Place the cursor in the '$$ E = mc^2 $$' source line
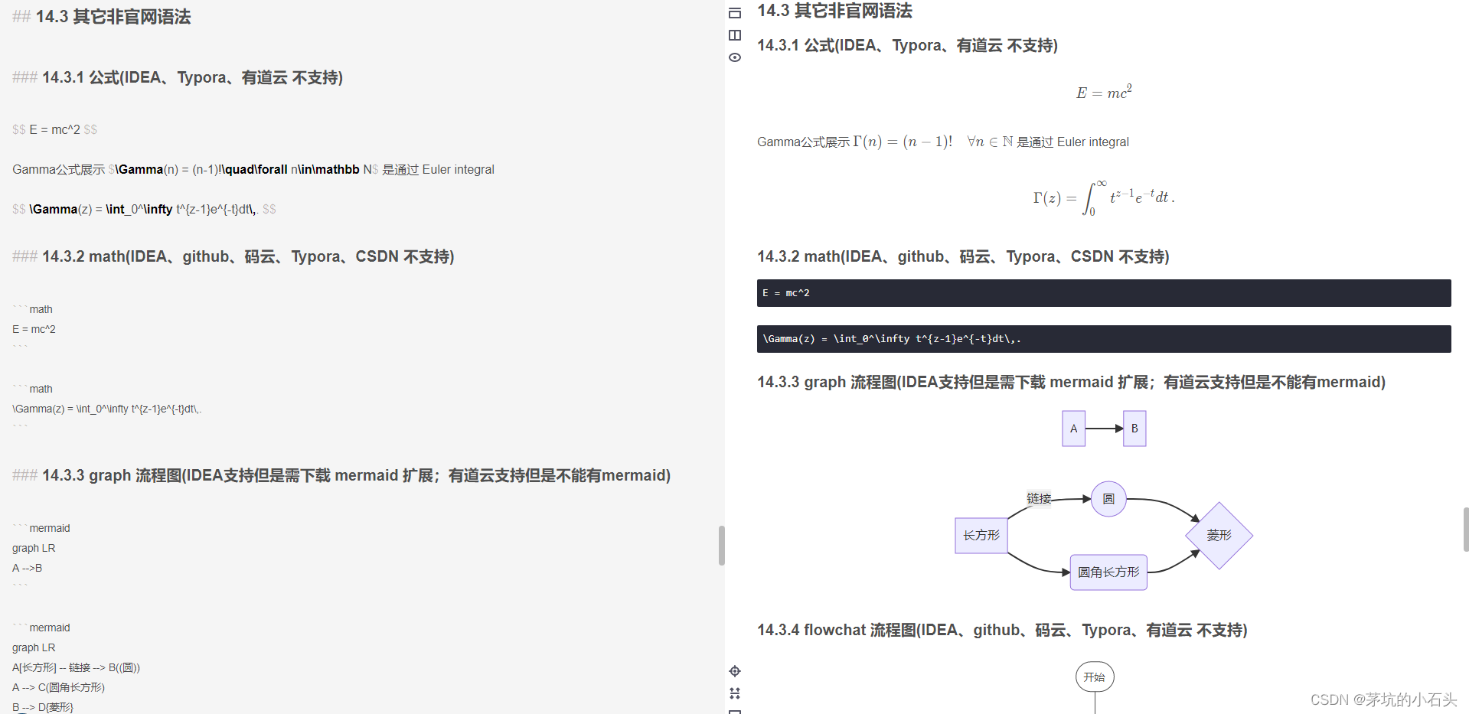This screenshot has width=1469, height=714. 54,129
